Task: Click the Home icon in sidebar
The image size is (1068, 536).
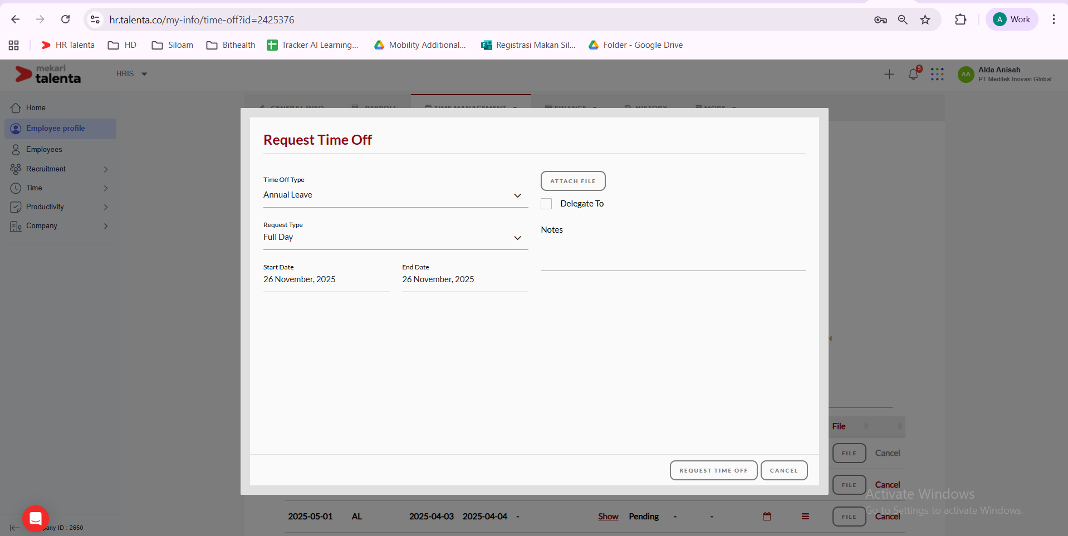Action: (x=16, y=108)
